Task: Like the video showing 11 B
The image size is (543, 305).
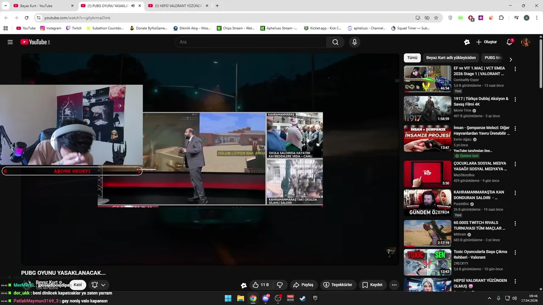Action: point(260,285)
